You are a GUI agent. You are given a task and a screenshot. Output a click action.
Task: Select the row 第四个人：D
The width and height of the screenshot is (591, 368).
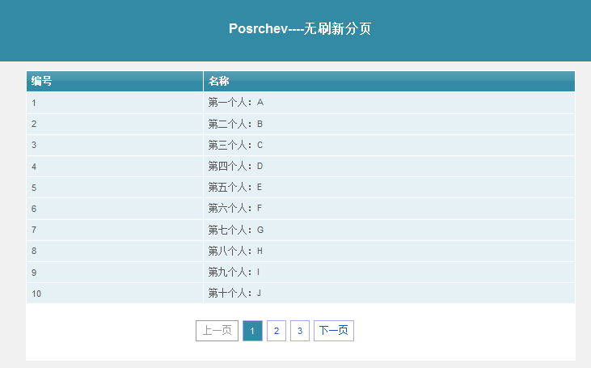pos(301,167)
